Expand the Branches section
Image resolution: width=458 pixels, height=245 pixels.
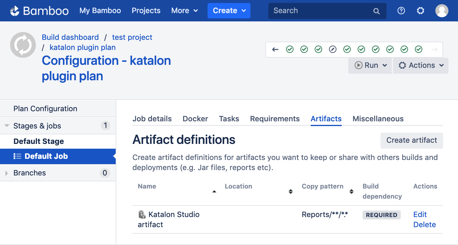(x=7, y=173)
